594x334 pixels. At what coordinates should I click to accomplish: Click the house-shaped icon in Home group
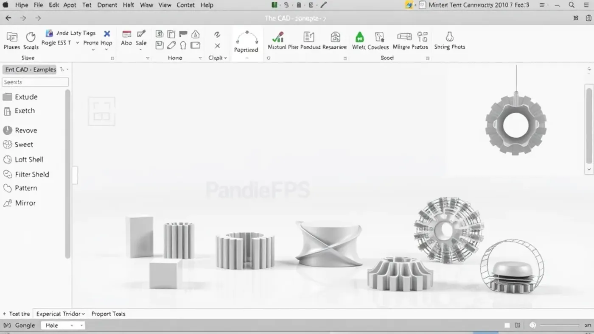[196, 34]
